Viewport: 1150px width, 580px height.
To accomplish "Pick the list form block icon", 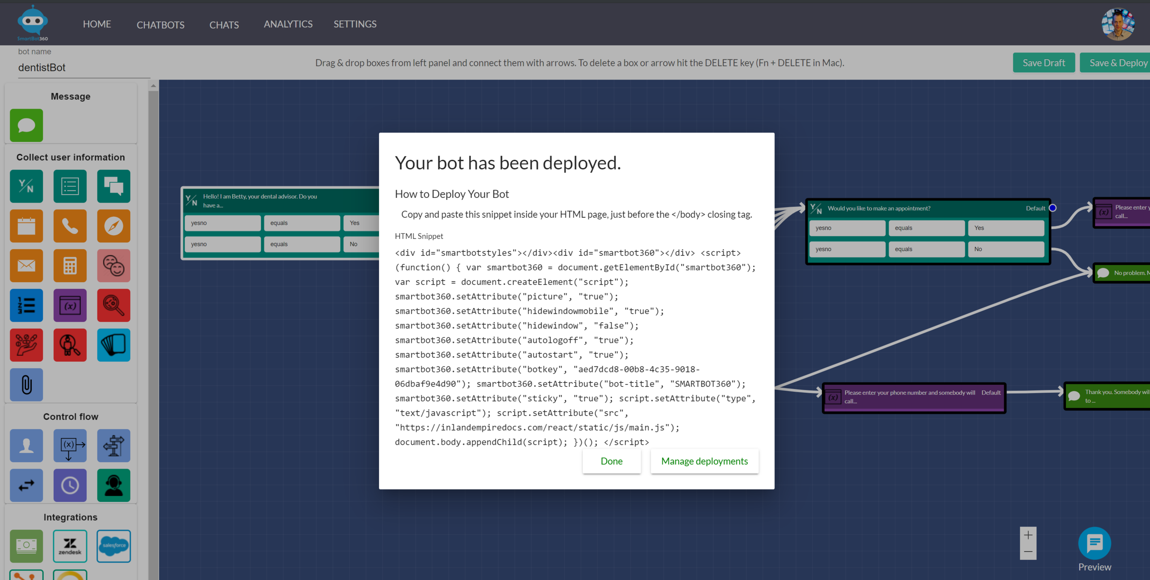I will pos(70,186).
